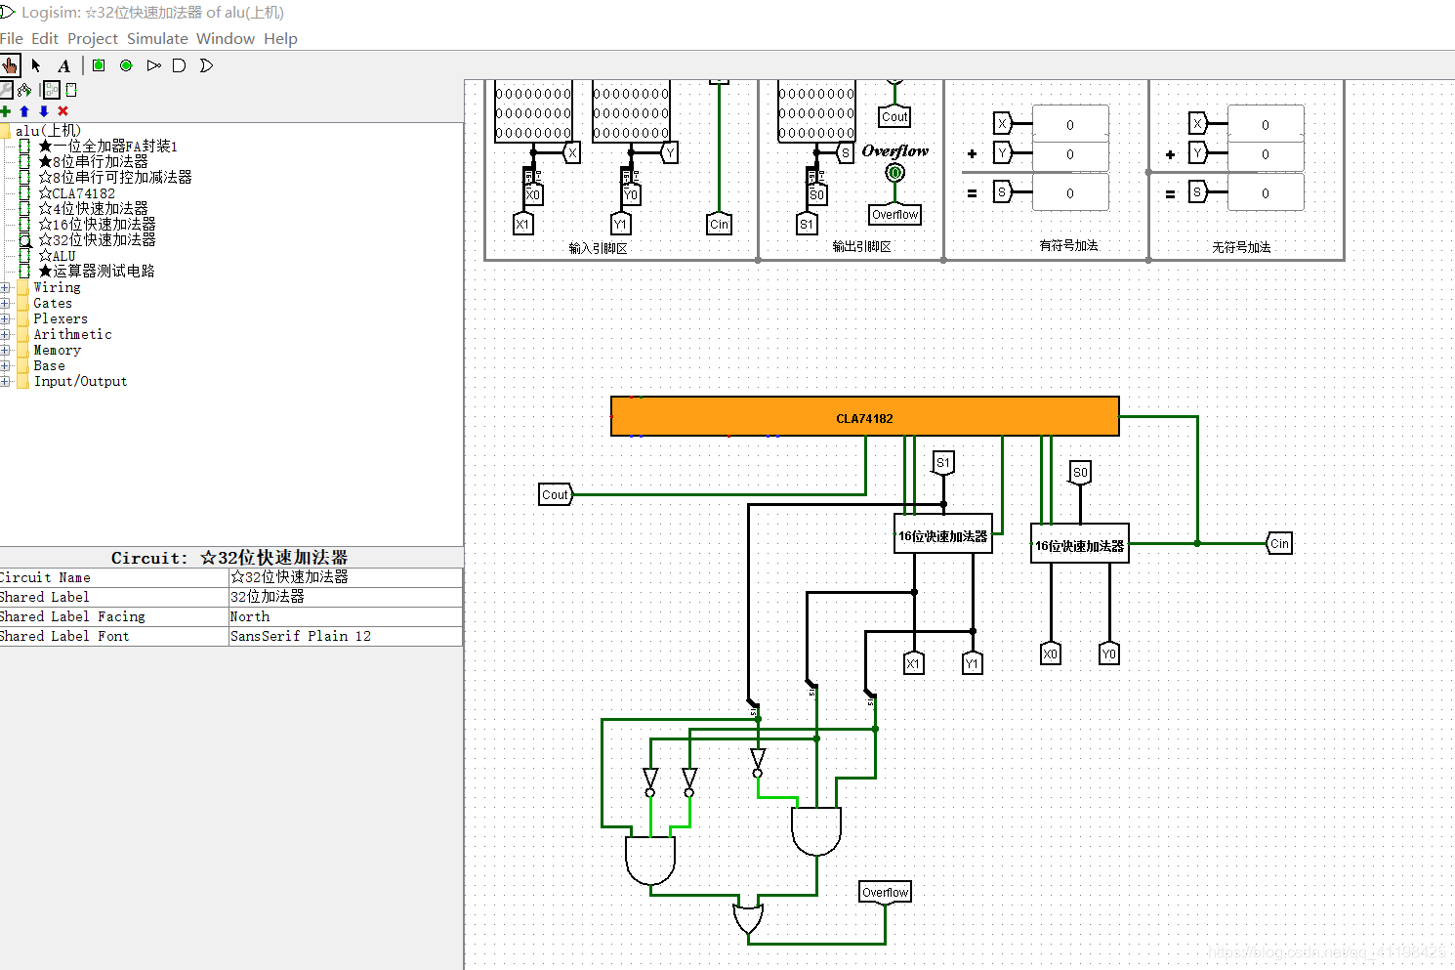Open the Simulate menu
1455x970 pixels.
(157, 39)
